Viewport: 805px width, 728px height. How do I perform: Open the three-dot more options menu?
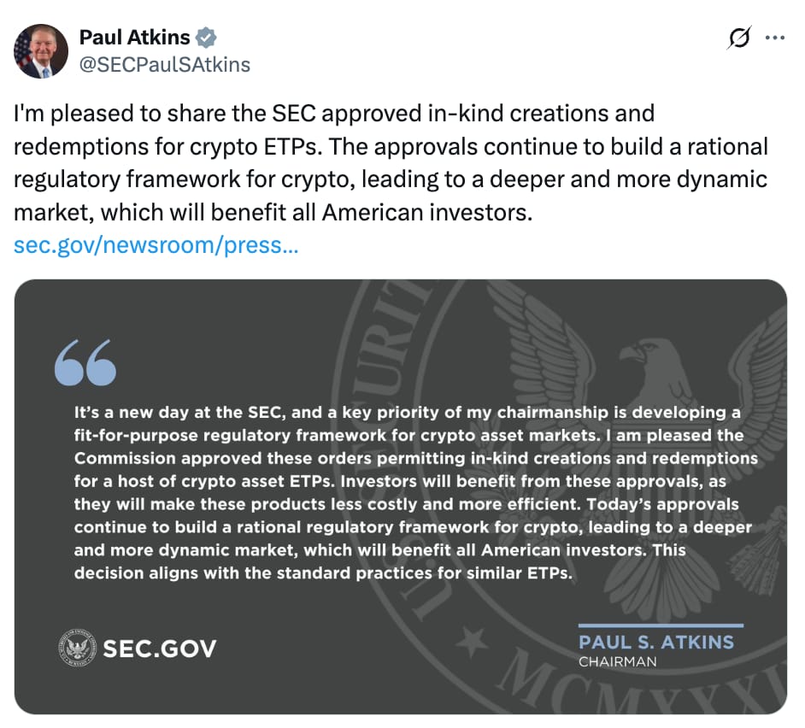click(x=775, y=38)
